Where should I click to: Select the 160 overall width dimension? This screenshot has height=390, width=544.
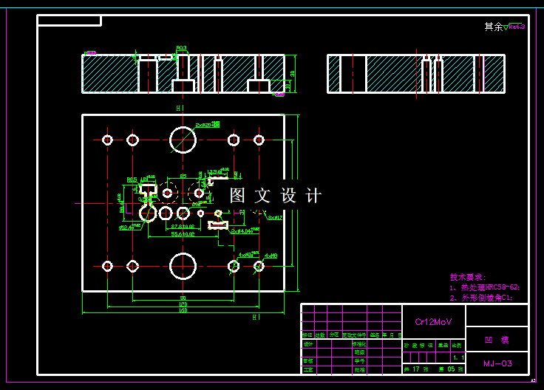(x=183, y=310)
